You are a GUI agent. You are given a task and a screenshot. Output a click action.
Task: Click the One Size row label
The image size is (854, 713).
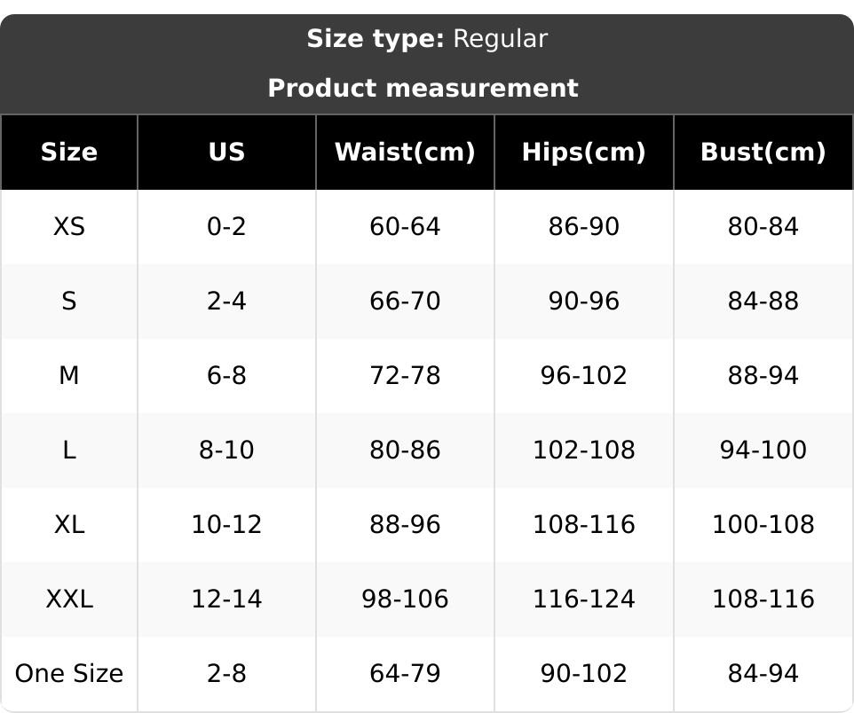[x=69, y=674]
